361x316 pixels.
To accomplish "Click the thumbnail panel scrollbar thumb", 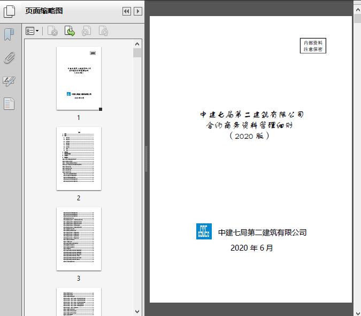I will 137,53.
